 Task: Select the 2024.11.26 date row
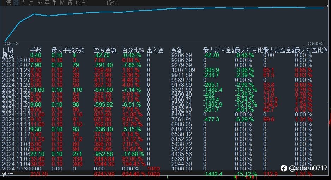click(x=16, y=85)
